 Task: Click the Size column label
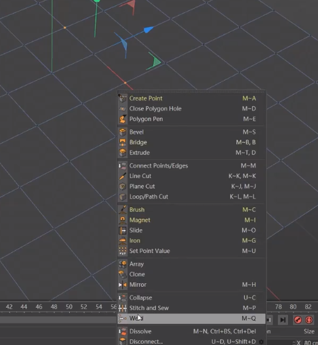[309, 331]
